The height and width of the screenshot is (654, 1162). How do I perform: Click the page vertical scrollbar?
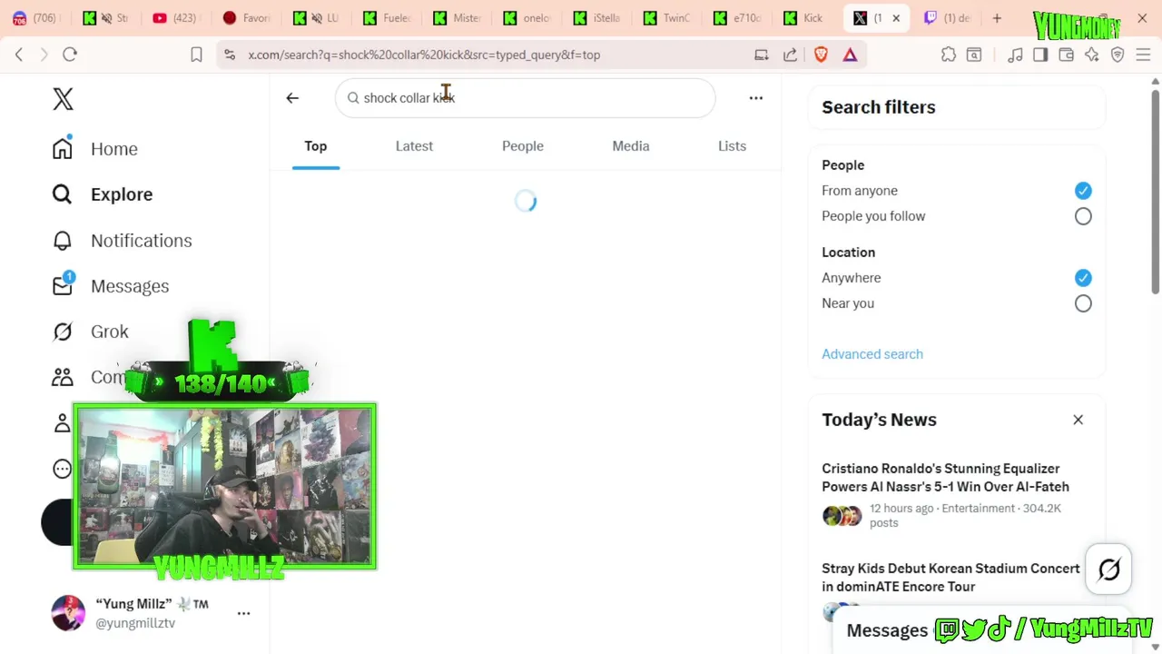point(1155,191)
